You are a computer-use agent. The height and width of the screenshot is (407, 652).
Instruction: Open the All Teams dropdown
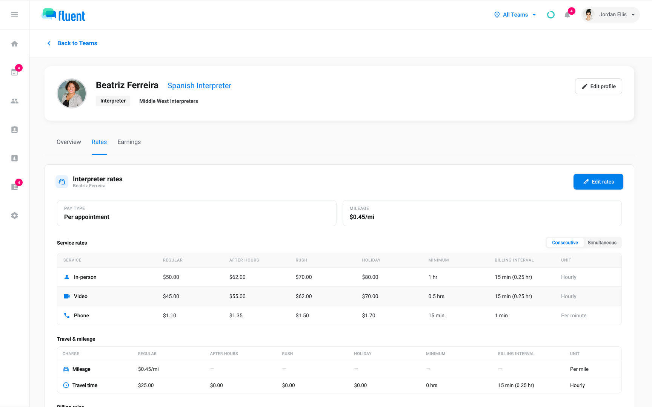point(515,15)
